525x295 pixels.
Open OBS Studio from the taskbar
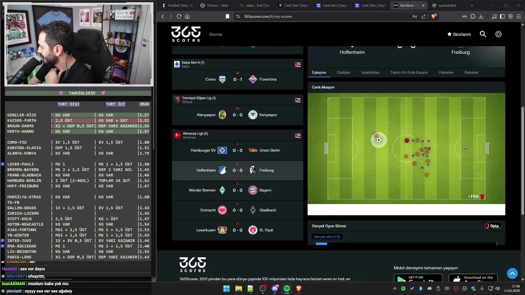pyautogui.click(x=262, y=288)
